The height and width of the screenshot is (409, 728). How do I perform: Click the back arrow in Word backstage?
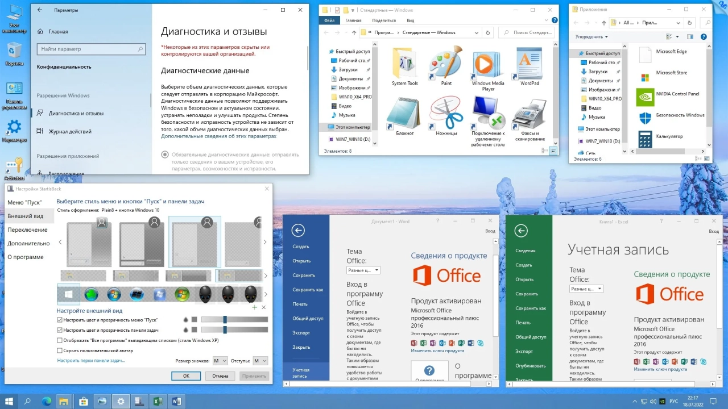[298, 230]
